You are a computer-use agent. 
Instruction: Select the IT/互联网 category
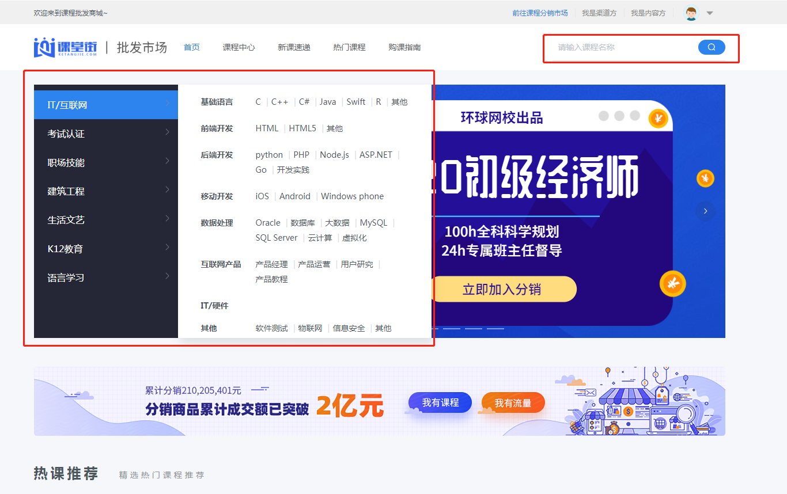67,105
